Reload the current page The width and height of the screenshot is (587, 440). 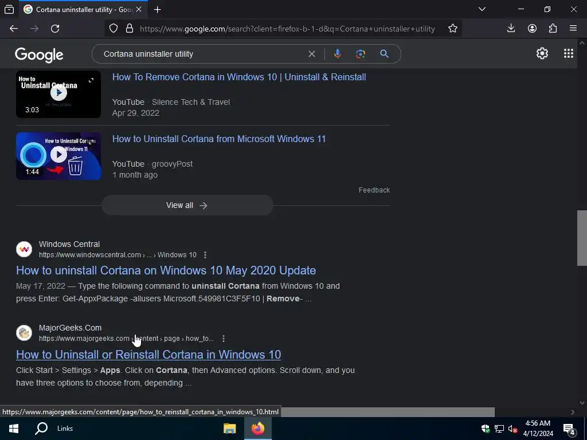tap(55, 29)
